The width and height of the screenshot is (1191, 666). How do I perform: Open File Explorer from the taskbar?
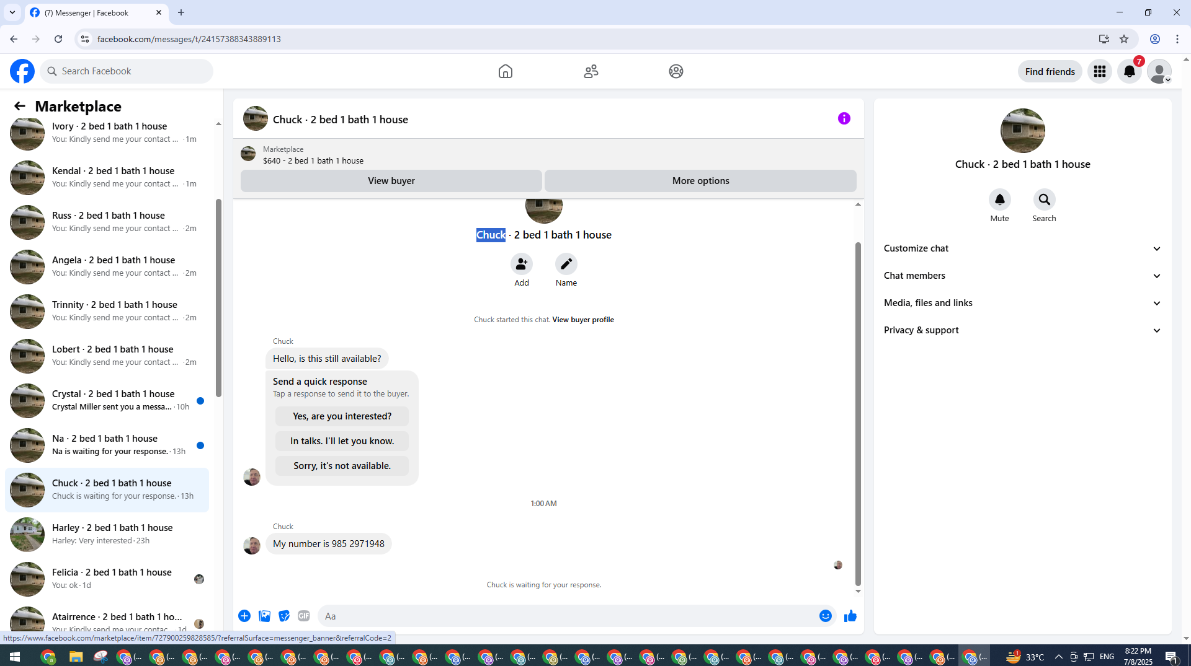point(76,657)
